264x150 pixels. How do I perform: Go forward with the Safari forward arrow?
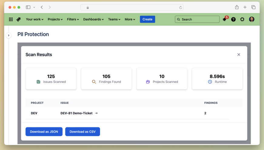tap(49, 7)
